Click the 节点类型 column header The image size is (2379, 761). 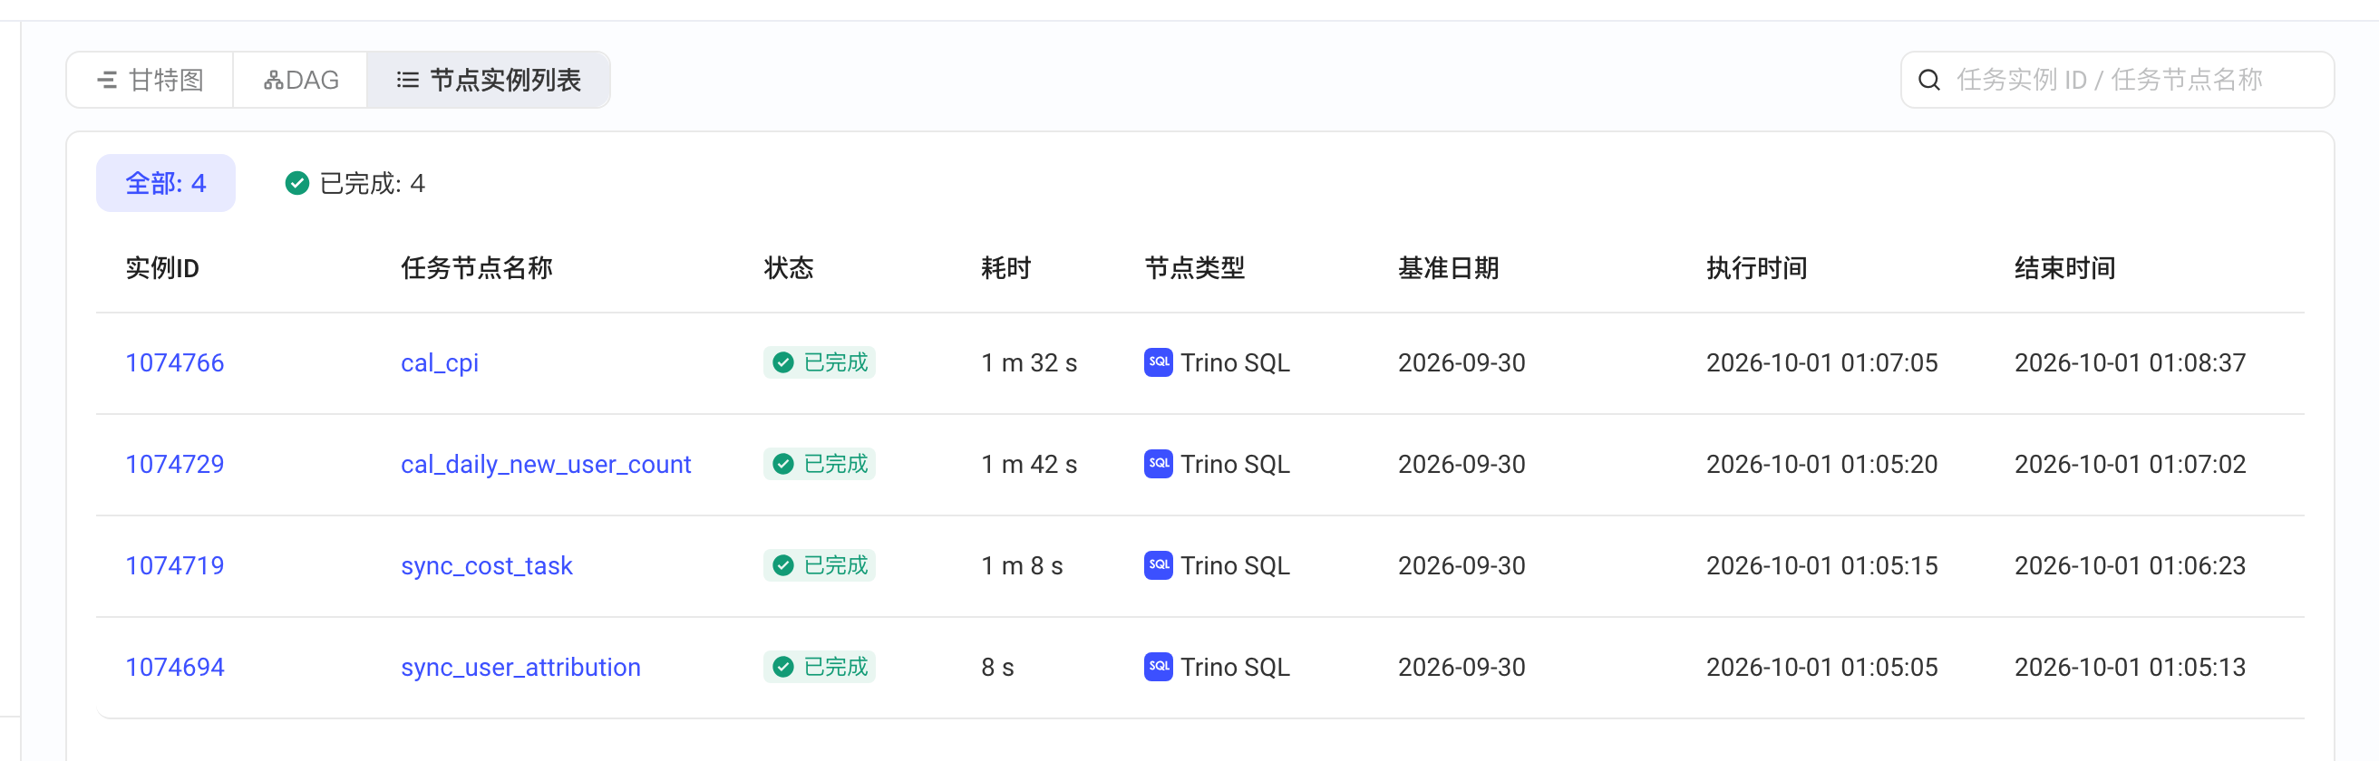(1195, 268)
